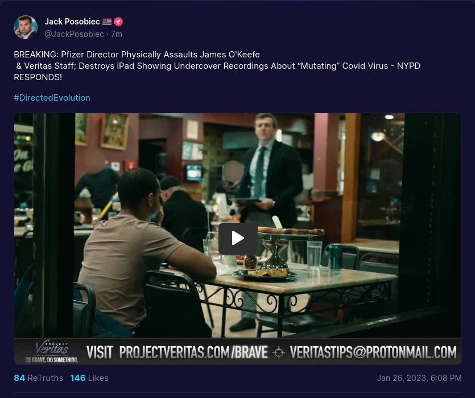View the 84 ReTruths list
The height and width of the screenshot is (398, 475).
coord(38,378)
